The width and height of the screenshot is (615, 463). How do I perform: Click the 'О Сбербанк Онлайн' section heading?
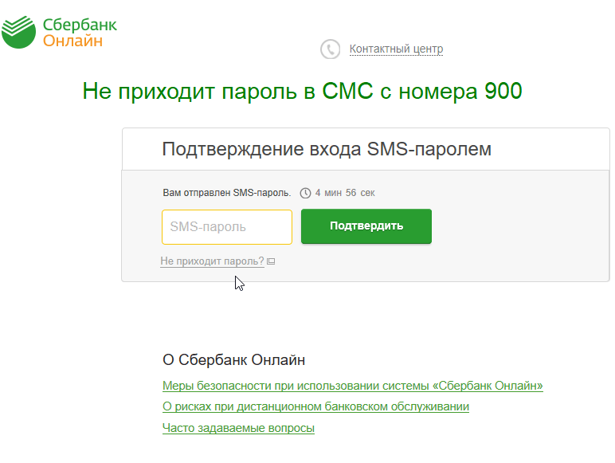pos(233,360)
